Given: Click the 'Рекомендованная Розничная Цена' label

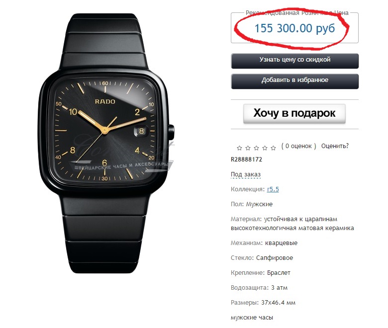Looking at the screenshot, I should pyautogui.click(x=297, y=13).
